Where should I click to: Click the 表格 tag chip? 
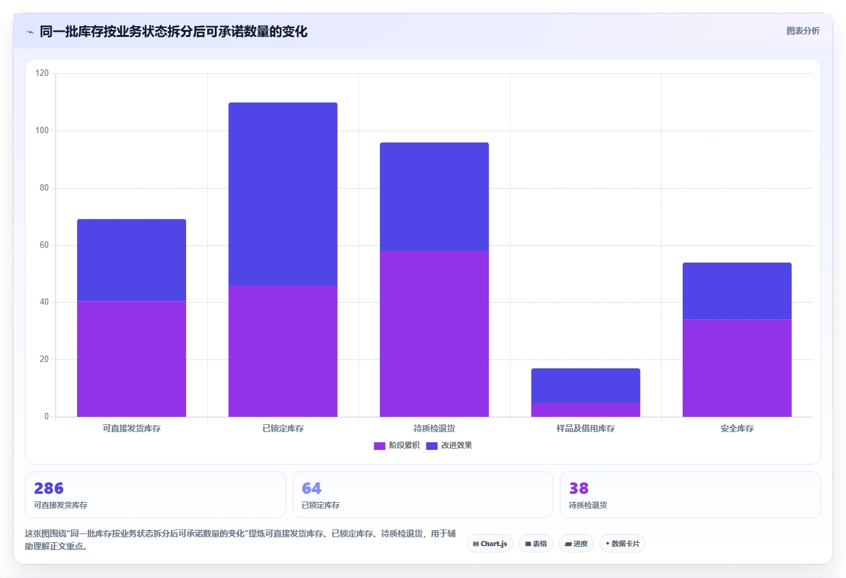pos(536,544)
